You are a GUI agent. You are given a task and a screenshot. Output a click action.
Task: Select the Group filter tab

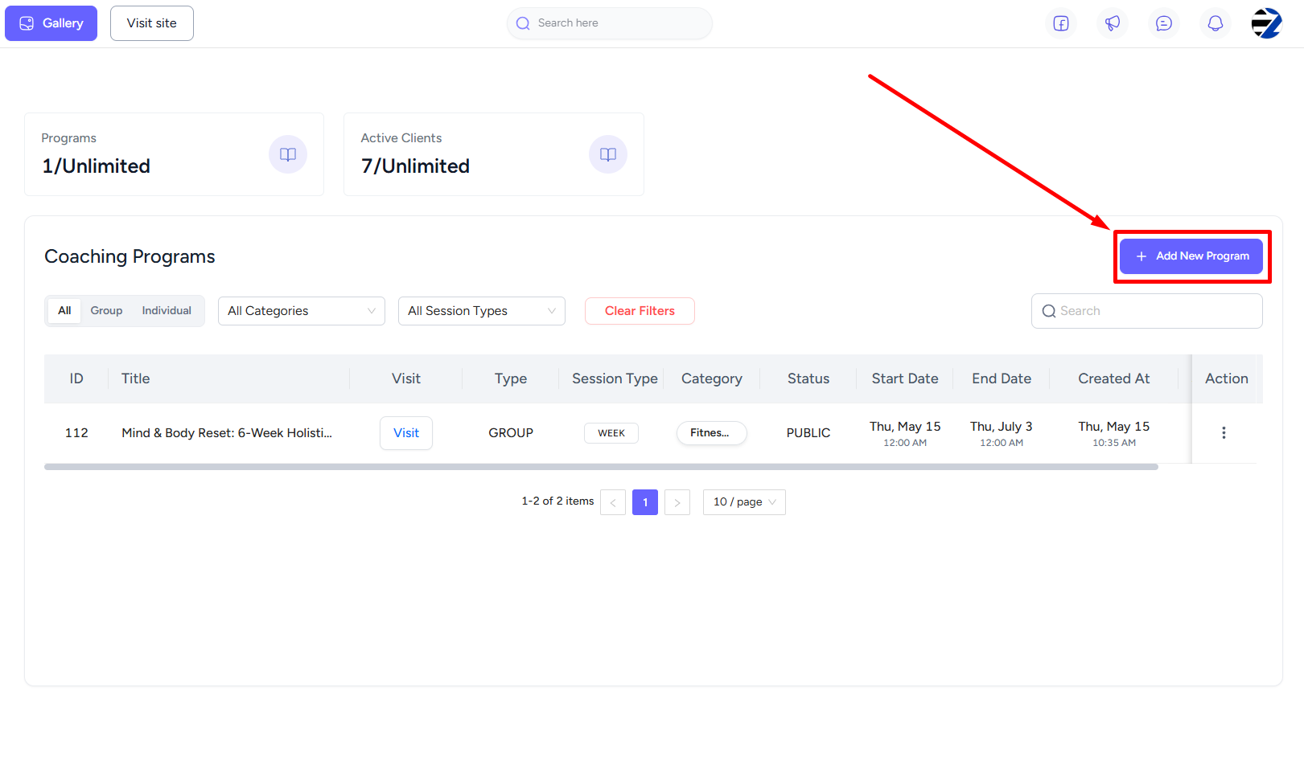pyautogui.click(x=106, y=311)
